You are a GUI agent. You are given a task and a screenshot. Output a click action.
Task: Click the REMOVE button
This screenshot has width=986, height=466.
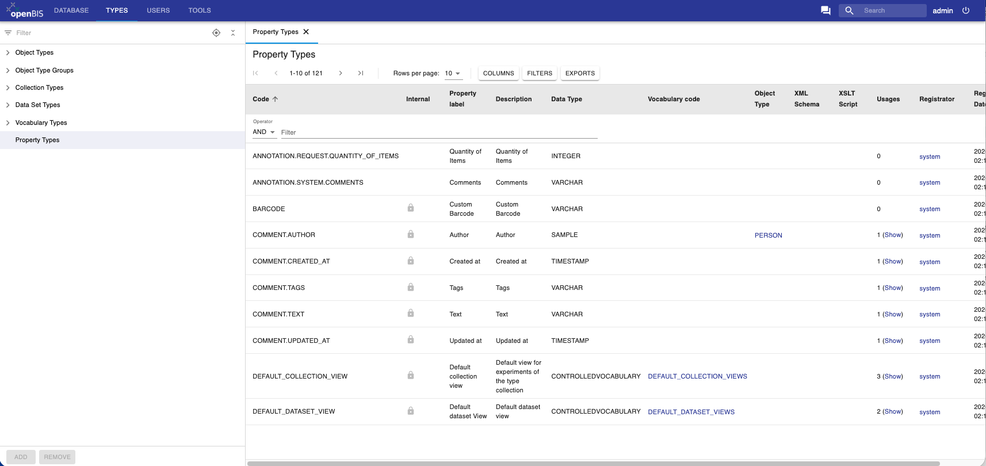click(58, 457)
